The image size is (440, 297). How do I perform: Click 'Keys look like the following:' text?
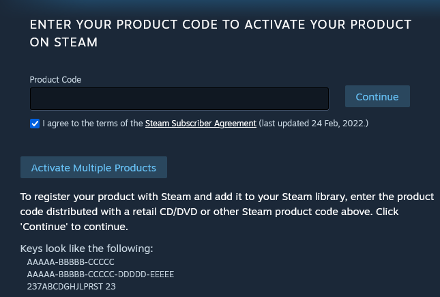[x=87, y=249]
